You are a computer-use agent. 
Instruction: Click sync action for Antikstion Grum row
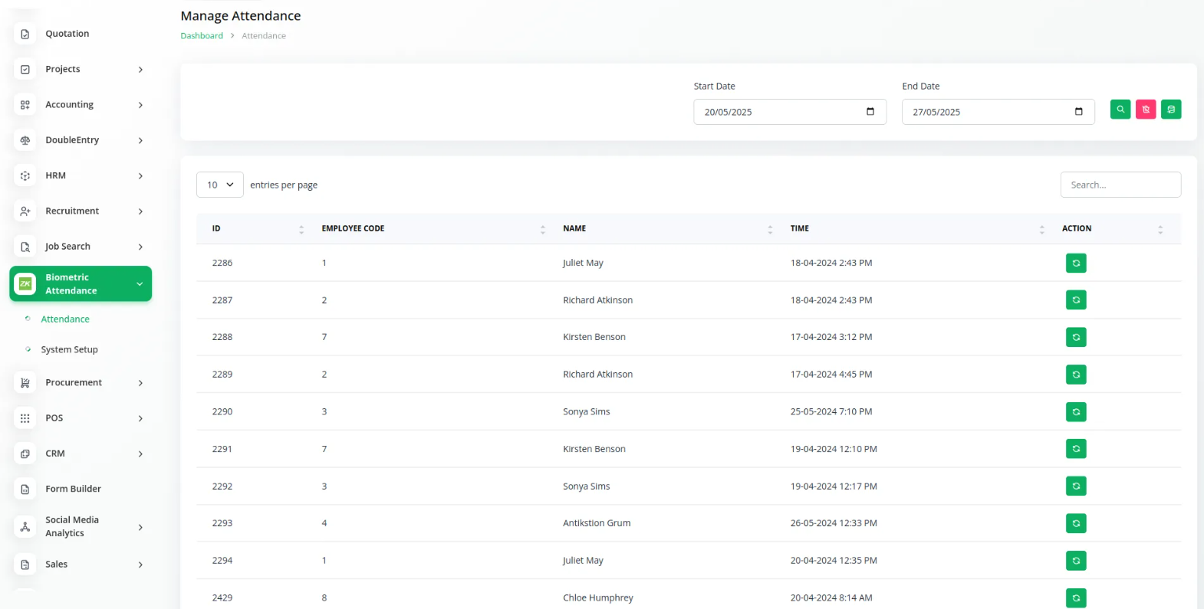point(1076,524)
